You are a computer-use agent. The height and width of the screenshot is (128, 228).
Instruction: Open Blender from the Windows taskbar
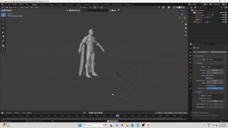point(148,125)
